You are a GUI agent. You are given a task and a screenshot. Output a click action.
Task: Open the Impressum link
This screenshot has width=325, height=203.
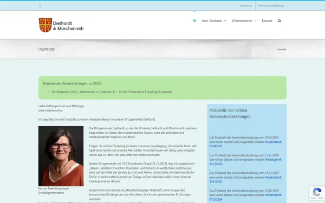[246, 5]
